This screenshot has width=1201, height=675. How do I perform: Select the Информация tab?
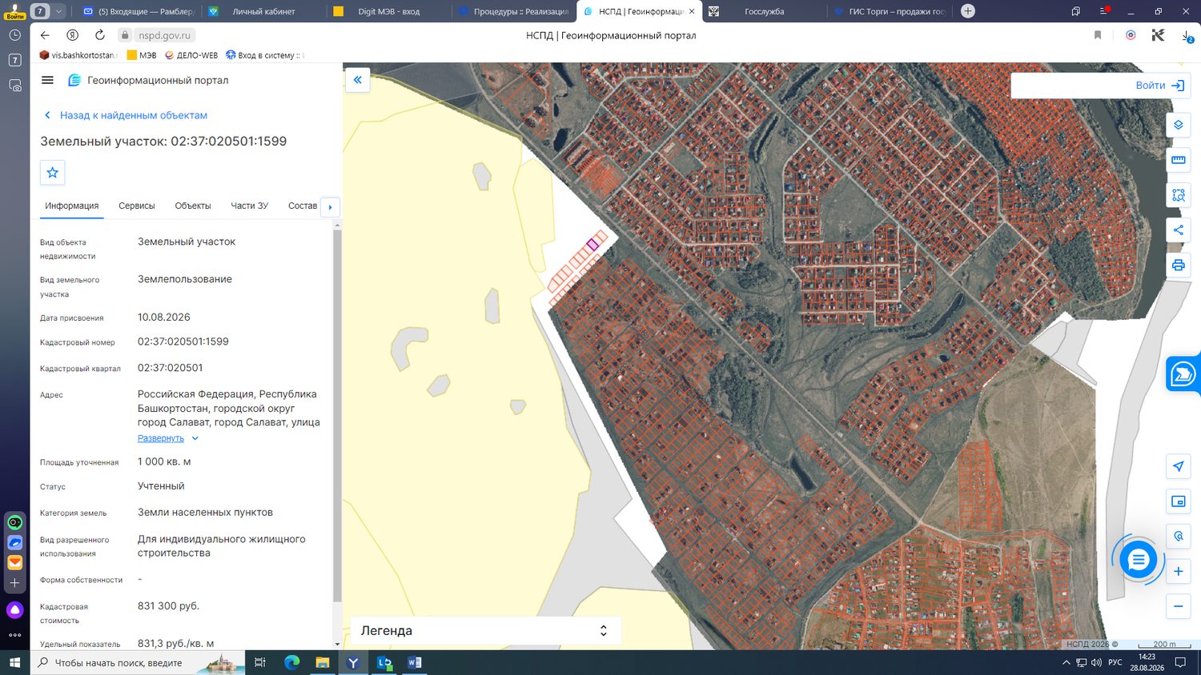72,206
